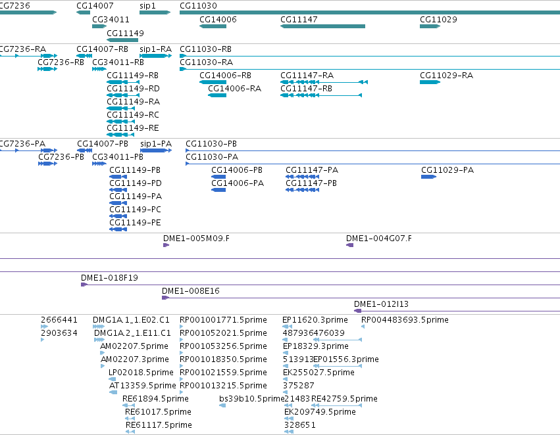Select protein CG11149-PD
This screenshot has height=435, width=560.
pyautogui.click(x=118, y=190)
